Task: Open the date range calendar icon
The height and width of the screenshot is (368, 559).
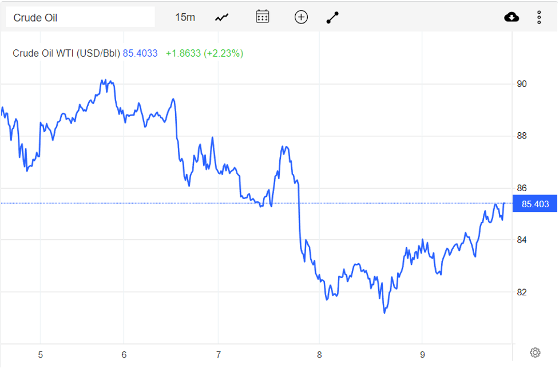Action: click(x=262, y=17)
